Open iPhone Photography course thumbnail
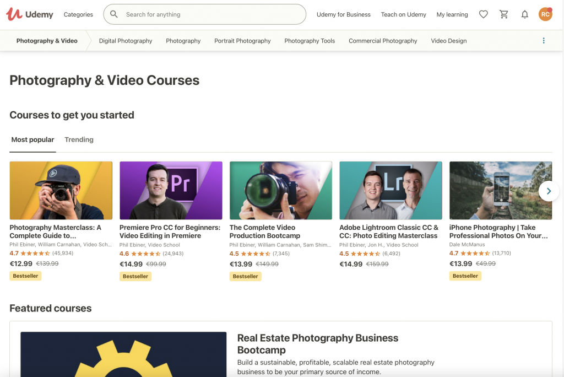564x377 pixels. 500,191
